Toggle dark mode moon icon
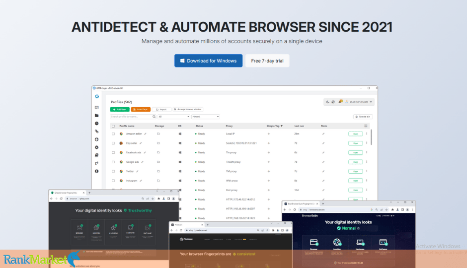This screenshot has width=467, height=268. point(327,102)
